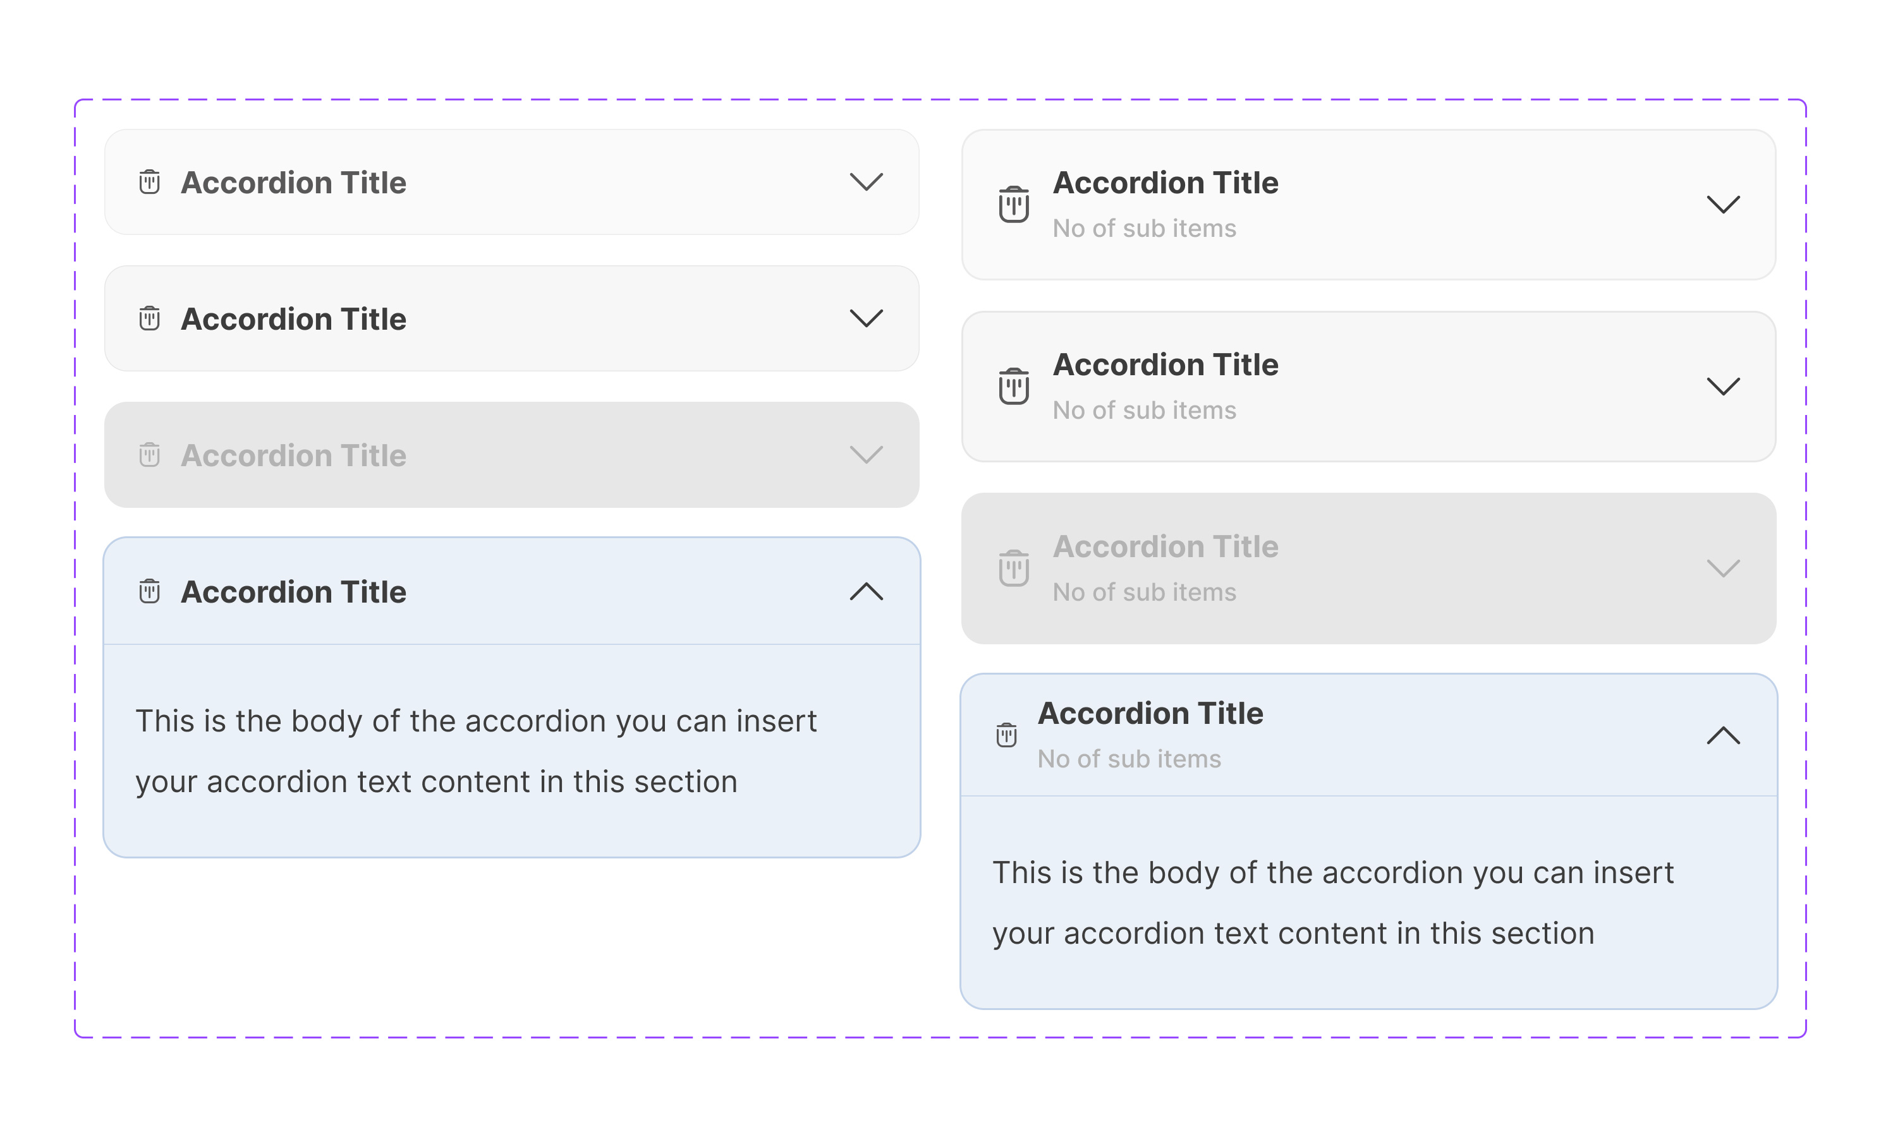
Task: Click the Accordion Title text in the open left panel
Action: (x=294, y=591)
